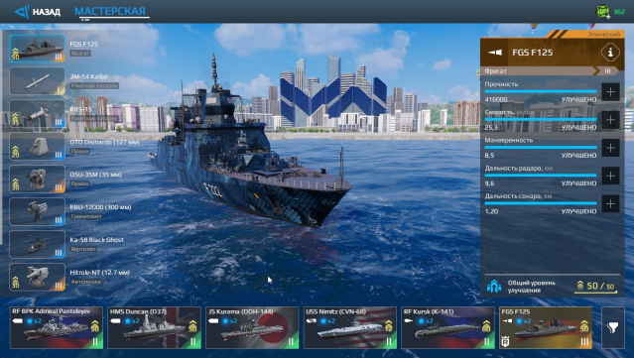The image size is (634, 358).
Task: Select the RBU-12000 grenade launcher icon
Action: 37,212
